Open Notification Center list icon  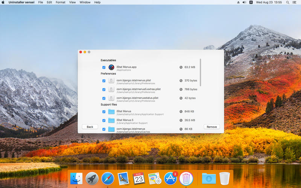pyautogui.click(x=294, y=2)
